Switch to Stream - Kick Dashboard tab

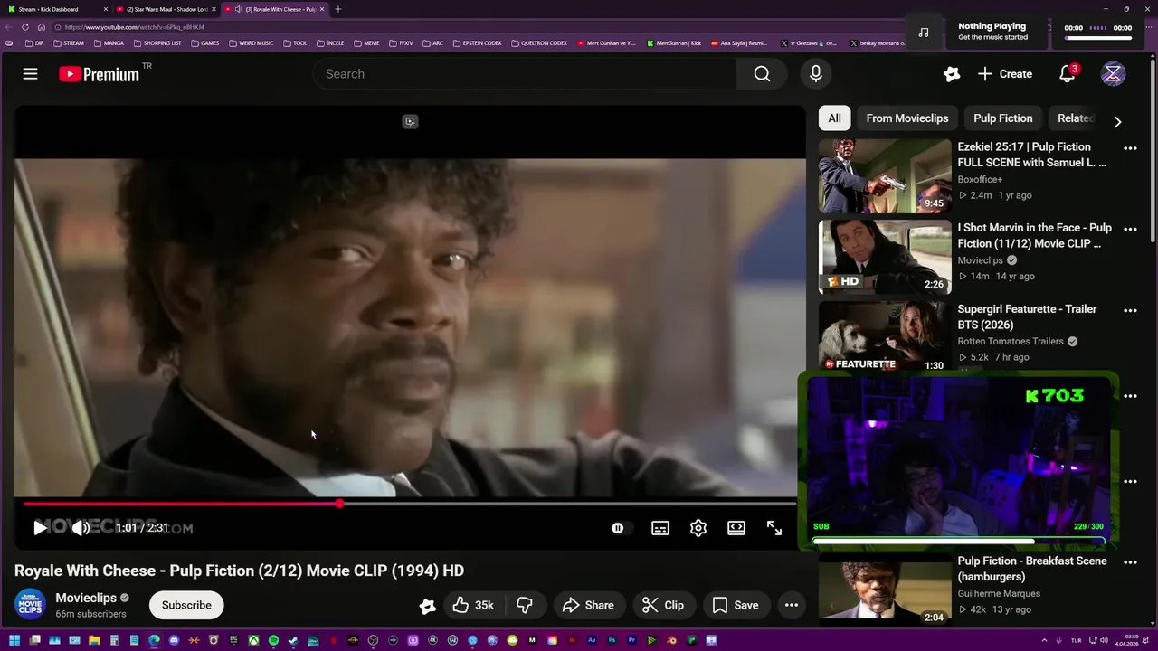point(54,9)
